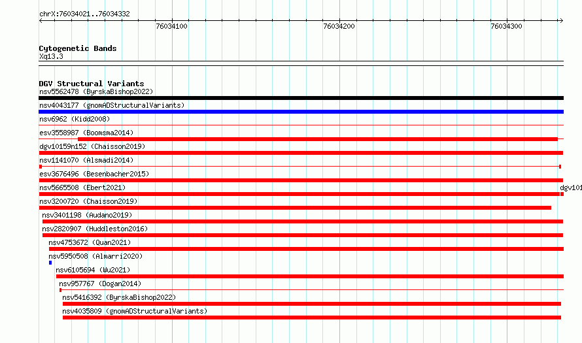582x343 pixels.
Task: Click the nsv6962 (Kidd2008) label
Action: [x=75, y=119]
